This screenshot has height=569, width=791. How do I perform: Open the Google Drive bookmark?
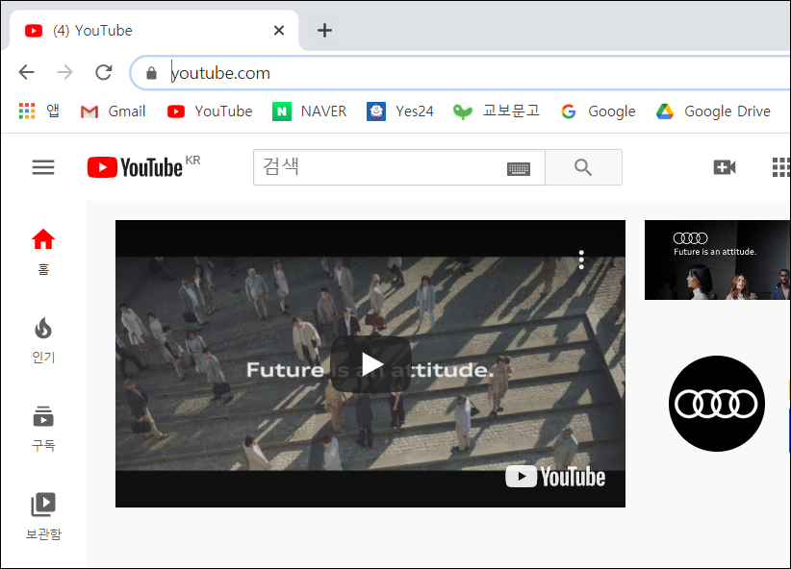click(713, 111)
